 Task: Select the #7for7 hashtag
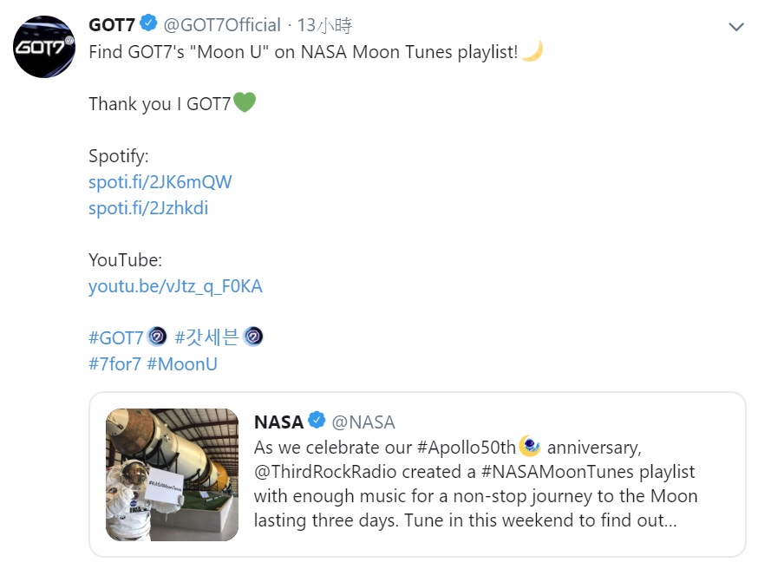coord(114,363)
